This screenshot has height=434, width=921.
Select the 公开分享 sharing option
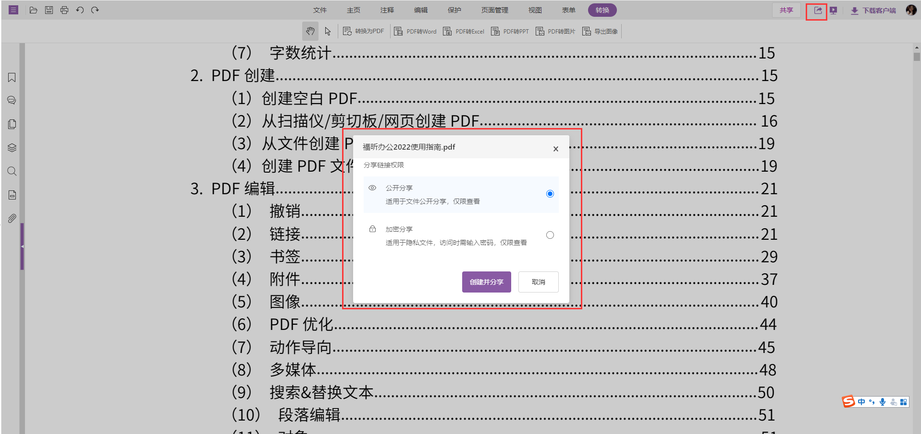[550, 194]
